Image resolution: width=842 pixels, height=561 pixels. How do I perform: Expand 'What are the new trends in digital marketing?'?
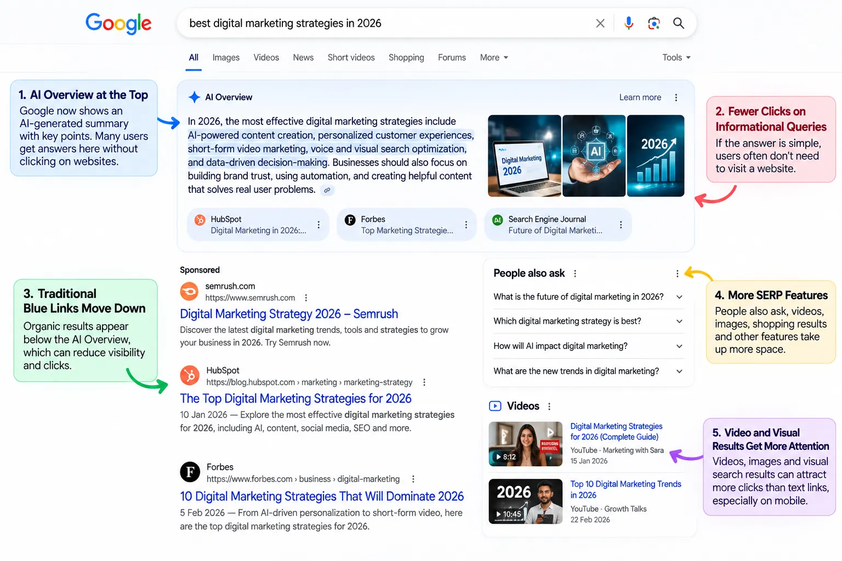[x=588, y=371]
